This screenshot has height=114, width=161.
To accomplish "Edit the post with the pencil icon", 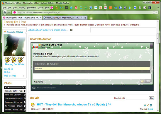I will click(x=148, y=105).
